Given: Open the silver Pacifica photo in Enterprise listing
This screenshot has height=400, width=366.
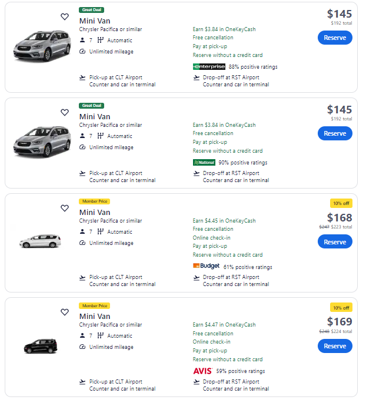Looking at the screenshot, I should [42, 44].
